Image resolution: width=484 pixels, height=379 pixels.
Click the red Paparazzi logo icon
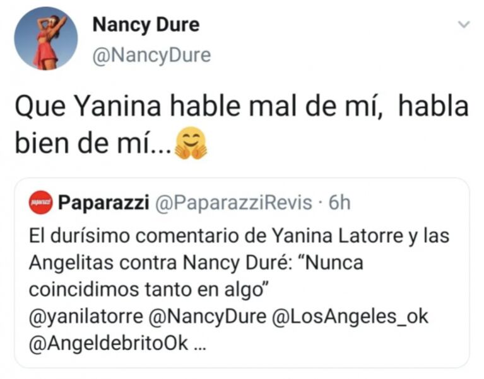coord(40,203)
